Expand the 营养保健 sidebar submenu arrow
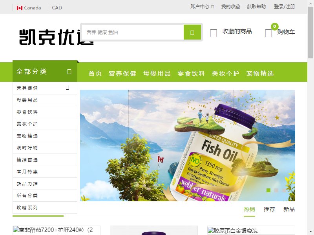 click(x=68, y=88)
